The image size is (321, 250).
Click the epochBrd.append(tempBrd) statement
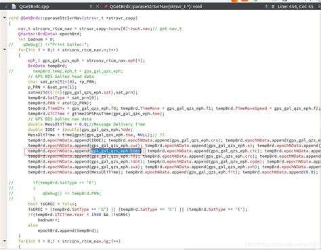pyautogui.click(x=68, y=230)
